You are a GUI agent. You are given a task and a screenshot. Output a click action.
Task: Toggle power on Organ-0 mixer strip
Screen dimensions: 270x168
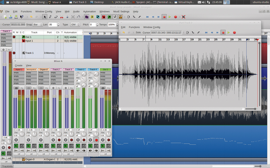(41, 140)
